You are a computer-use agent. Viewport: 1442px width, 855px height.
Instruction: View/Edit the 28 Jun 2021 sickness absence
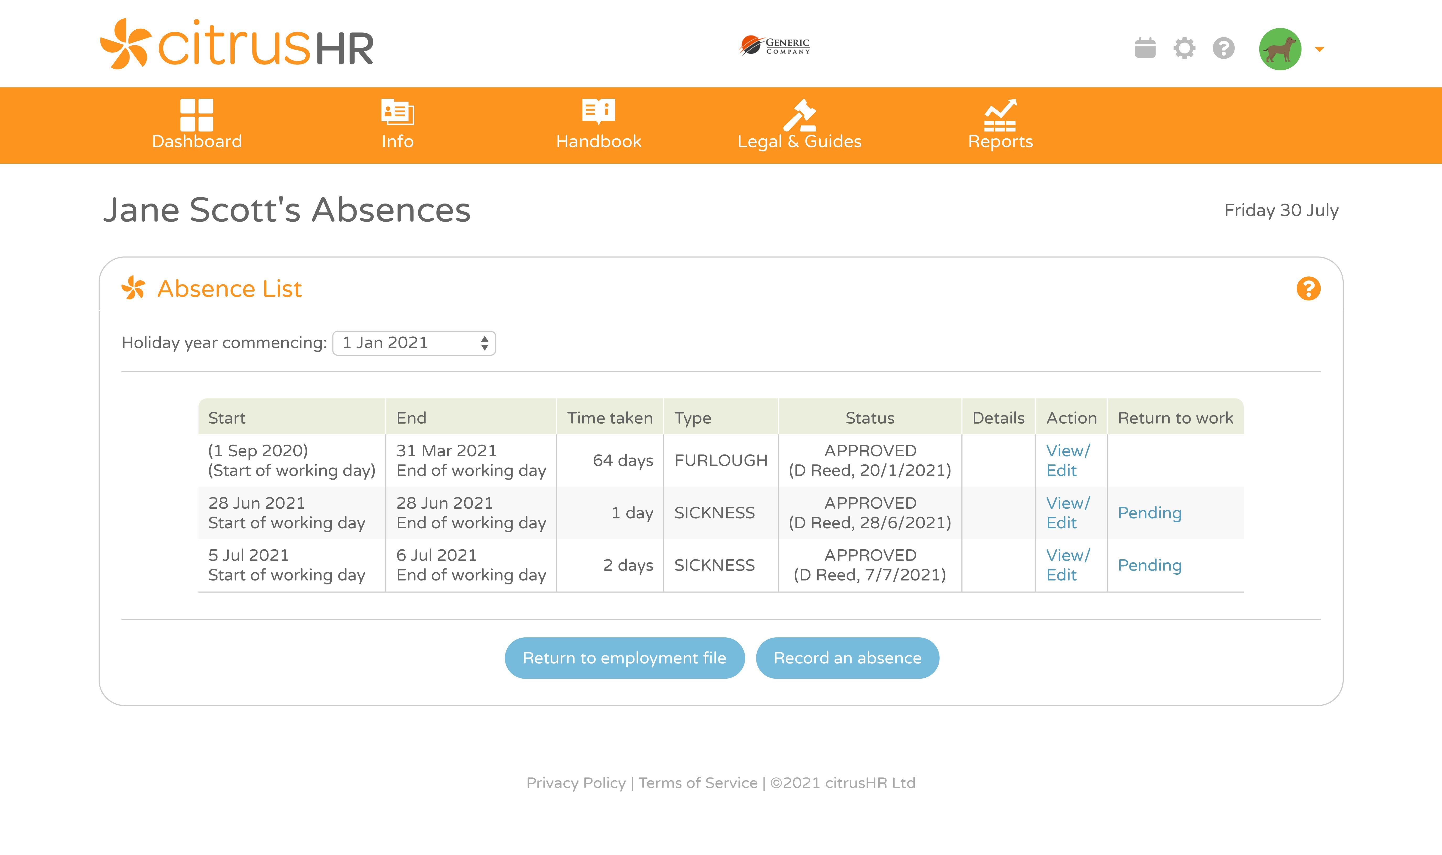pyautogui.click(x=1068, y=513)
